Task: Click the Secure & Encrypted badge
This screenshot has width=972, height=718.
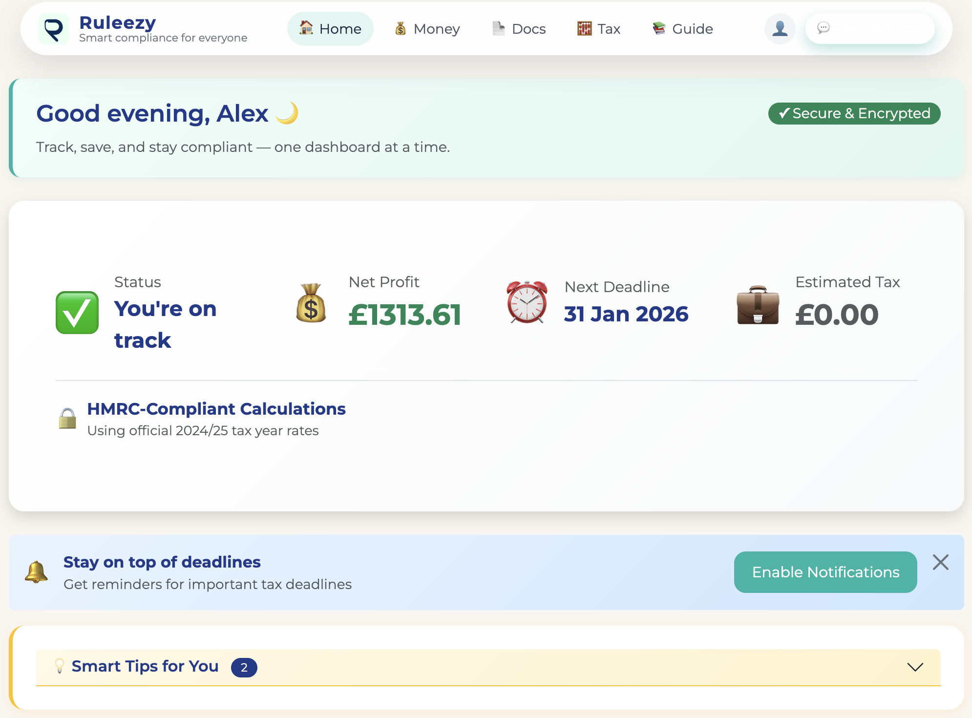Action: 854,113
